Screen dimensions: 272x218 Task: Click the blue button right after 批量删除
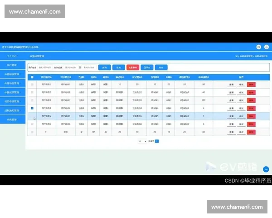pos(147,68)
